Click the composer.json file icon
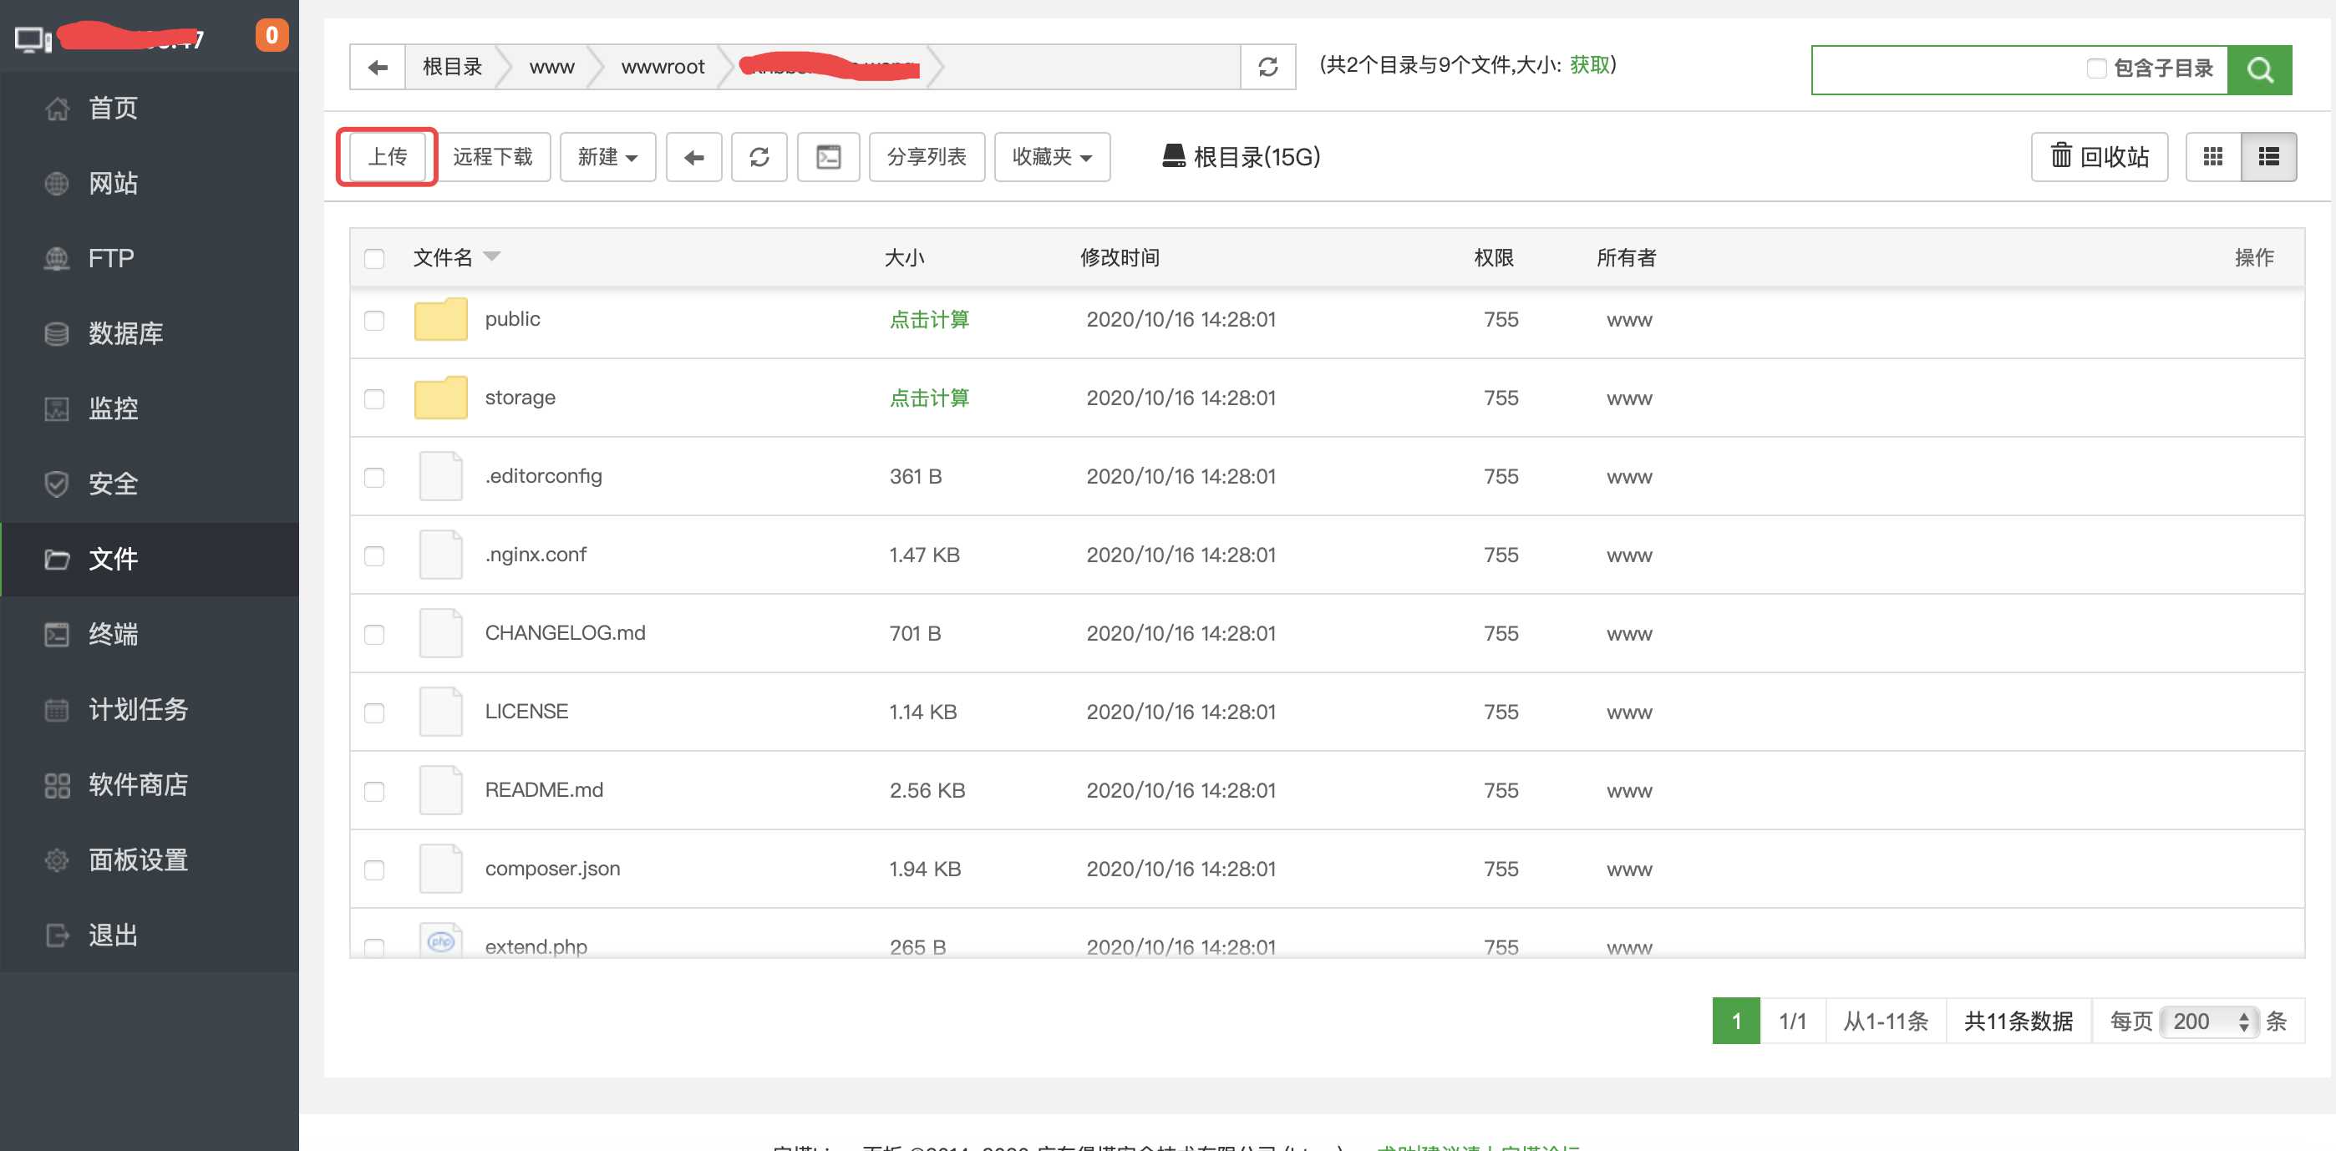This screenshot has height=1151, width=2336. [x=441, y=868]
